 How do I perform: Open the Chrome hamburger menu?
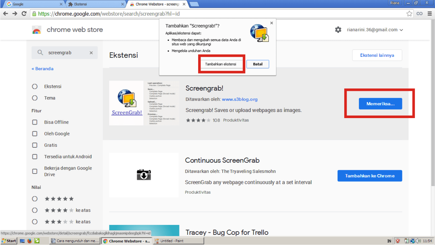point(430,14)
